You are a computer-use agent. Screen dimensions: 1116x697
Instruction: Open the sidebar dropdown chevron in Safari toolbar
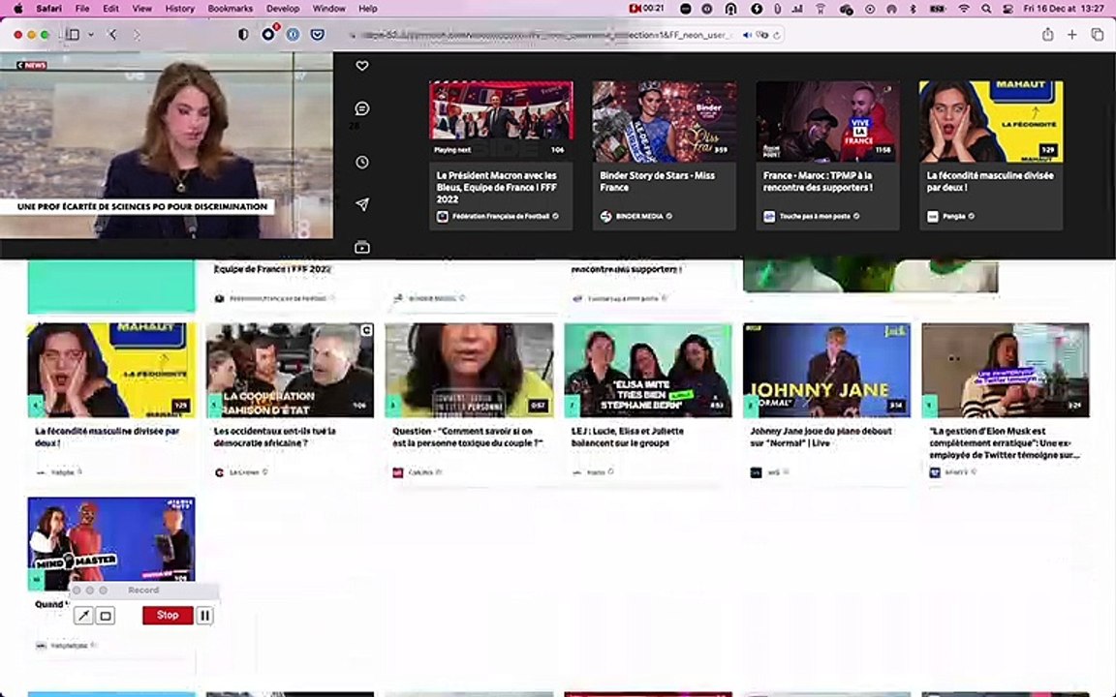[x=91, y=34]
